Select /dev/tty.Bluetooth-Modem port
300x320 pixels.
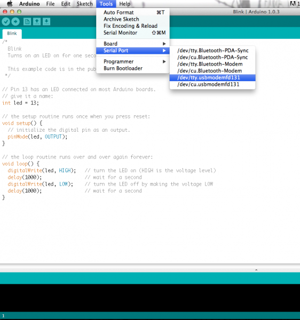212,64
